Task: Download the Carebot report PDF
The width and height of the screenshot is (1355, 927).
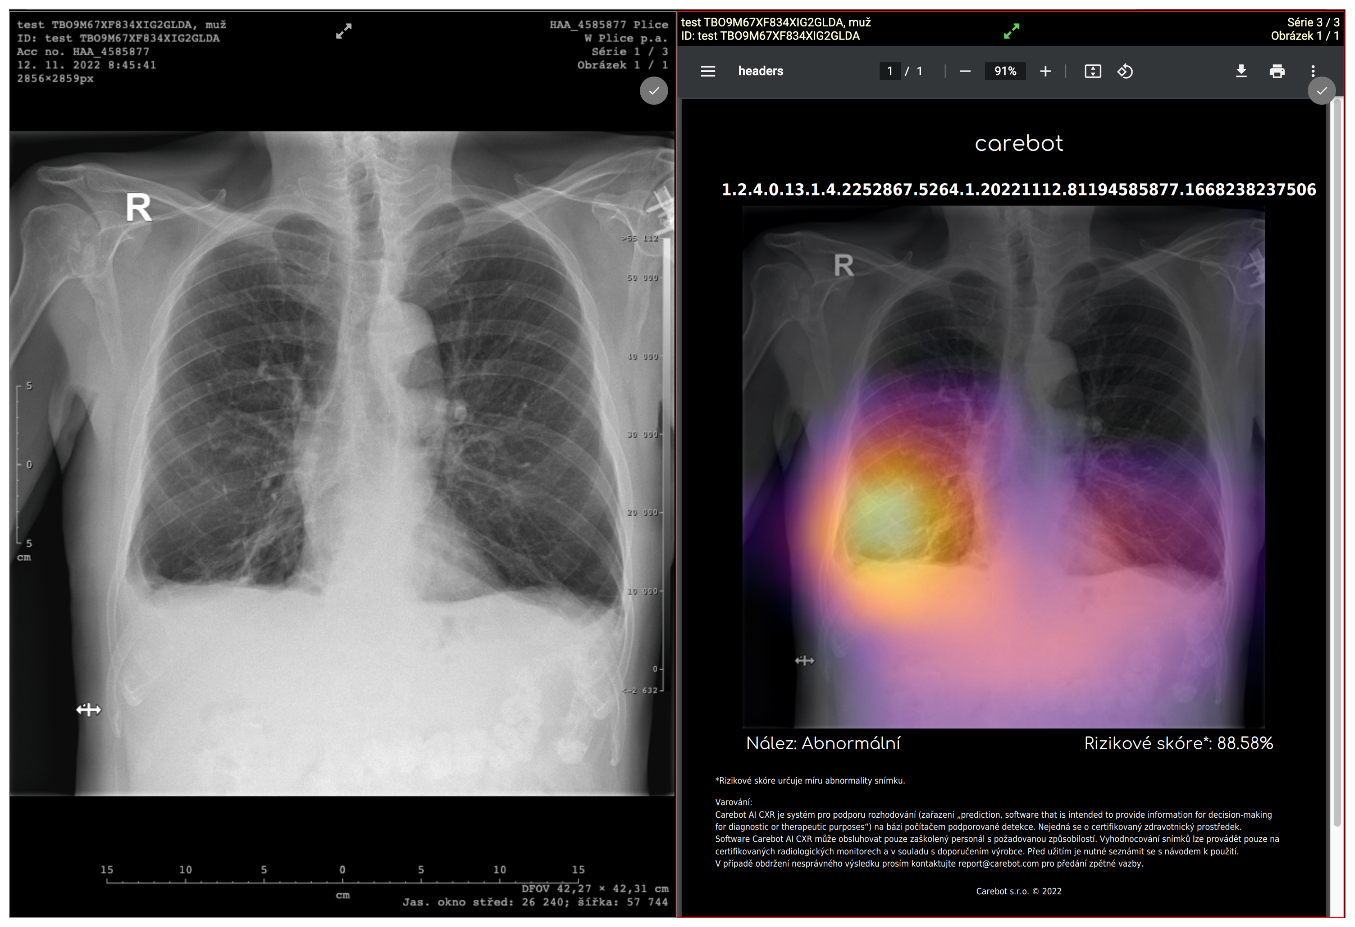Action: [1241, 71]
